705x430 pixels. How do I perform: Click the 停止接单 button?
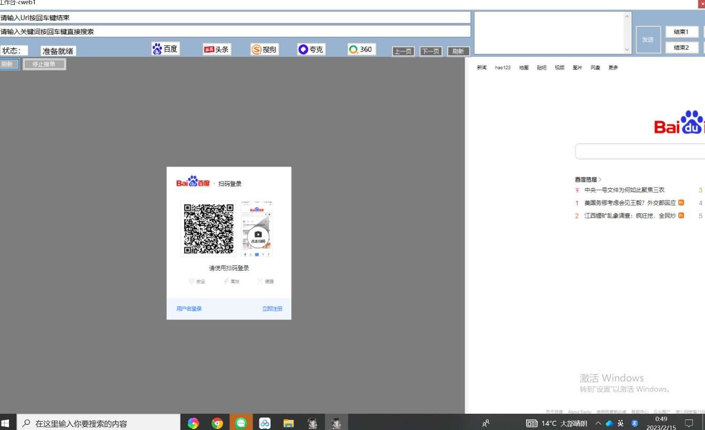coord(44,64)
